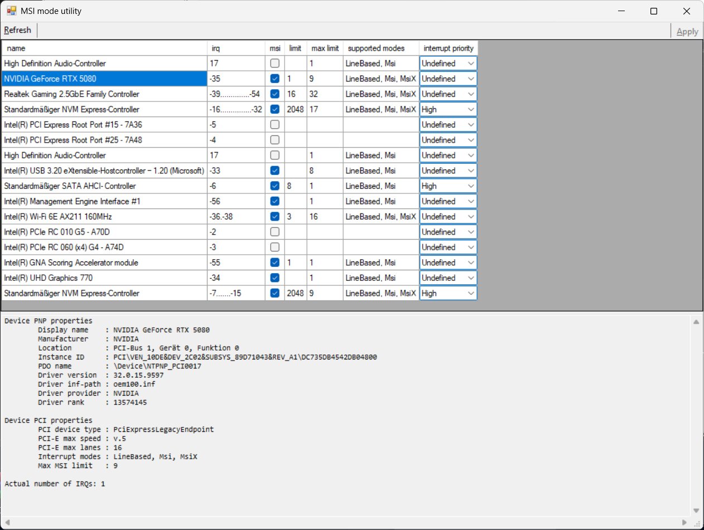Enable MSI for PCI Express Root Port #15
Viewport: 704px width, 530px height.
(x=274, y=125)
